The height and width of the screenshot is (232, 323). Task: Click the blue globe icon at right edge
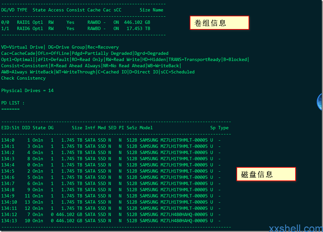(320, 102)
